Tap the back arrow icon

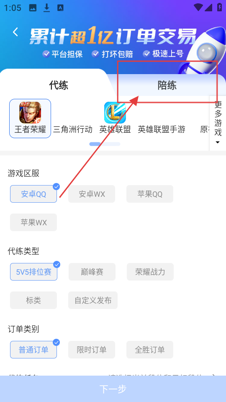[15, 32]
